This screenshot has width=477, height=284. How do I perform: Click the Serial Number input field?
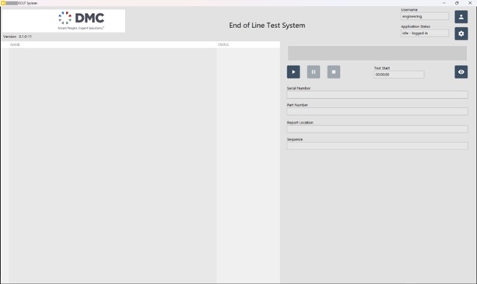377,95
